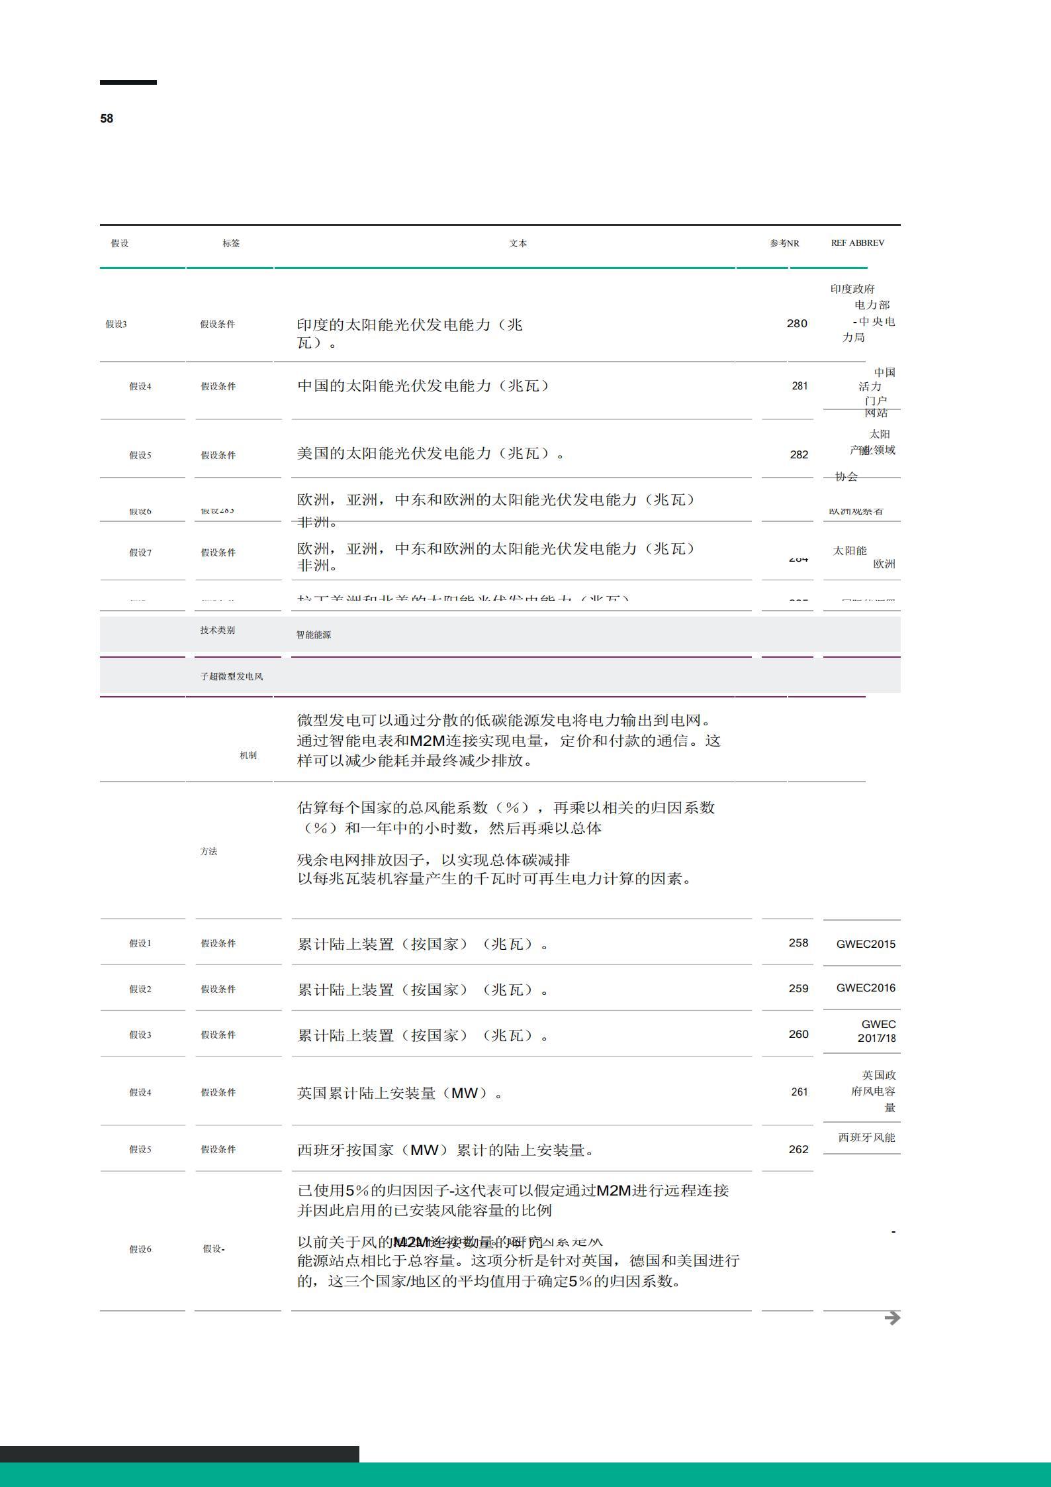Select the line 微型发电可以通过分散的低碳能源发电将电力输出到电网。
Viewport: 1051px width, 1487px height.
[x=504, y=720]
